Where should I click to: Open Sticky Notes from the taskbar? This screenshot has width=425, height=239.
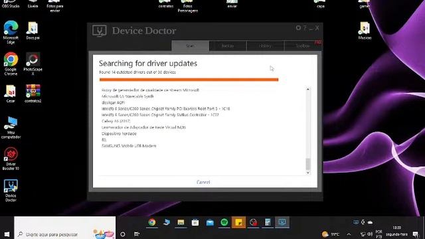[238, 222]
